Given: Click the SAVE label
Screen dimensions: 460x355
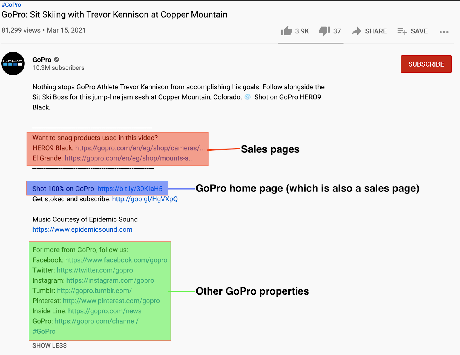Looking at the screenshot, I should [419, 31].
